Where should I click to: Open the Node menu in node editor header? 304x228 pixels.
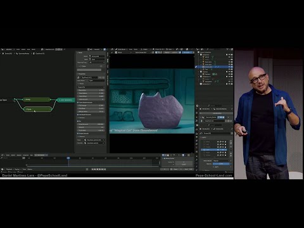pos(34,49)
